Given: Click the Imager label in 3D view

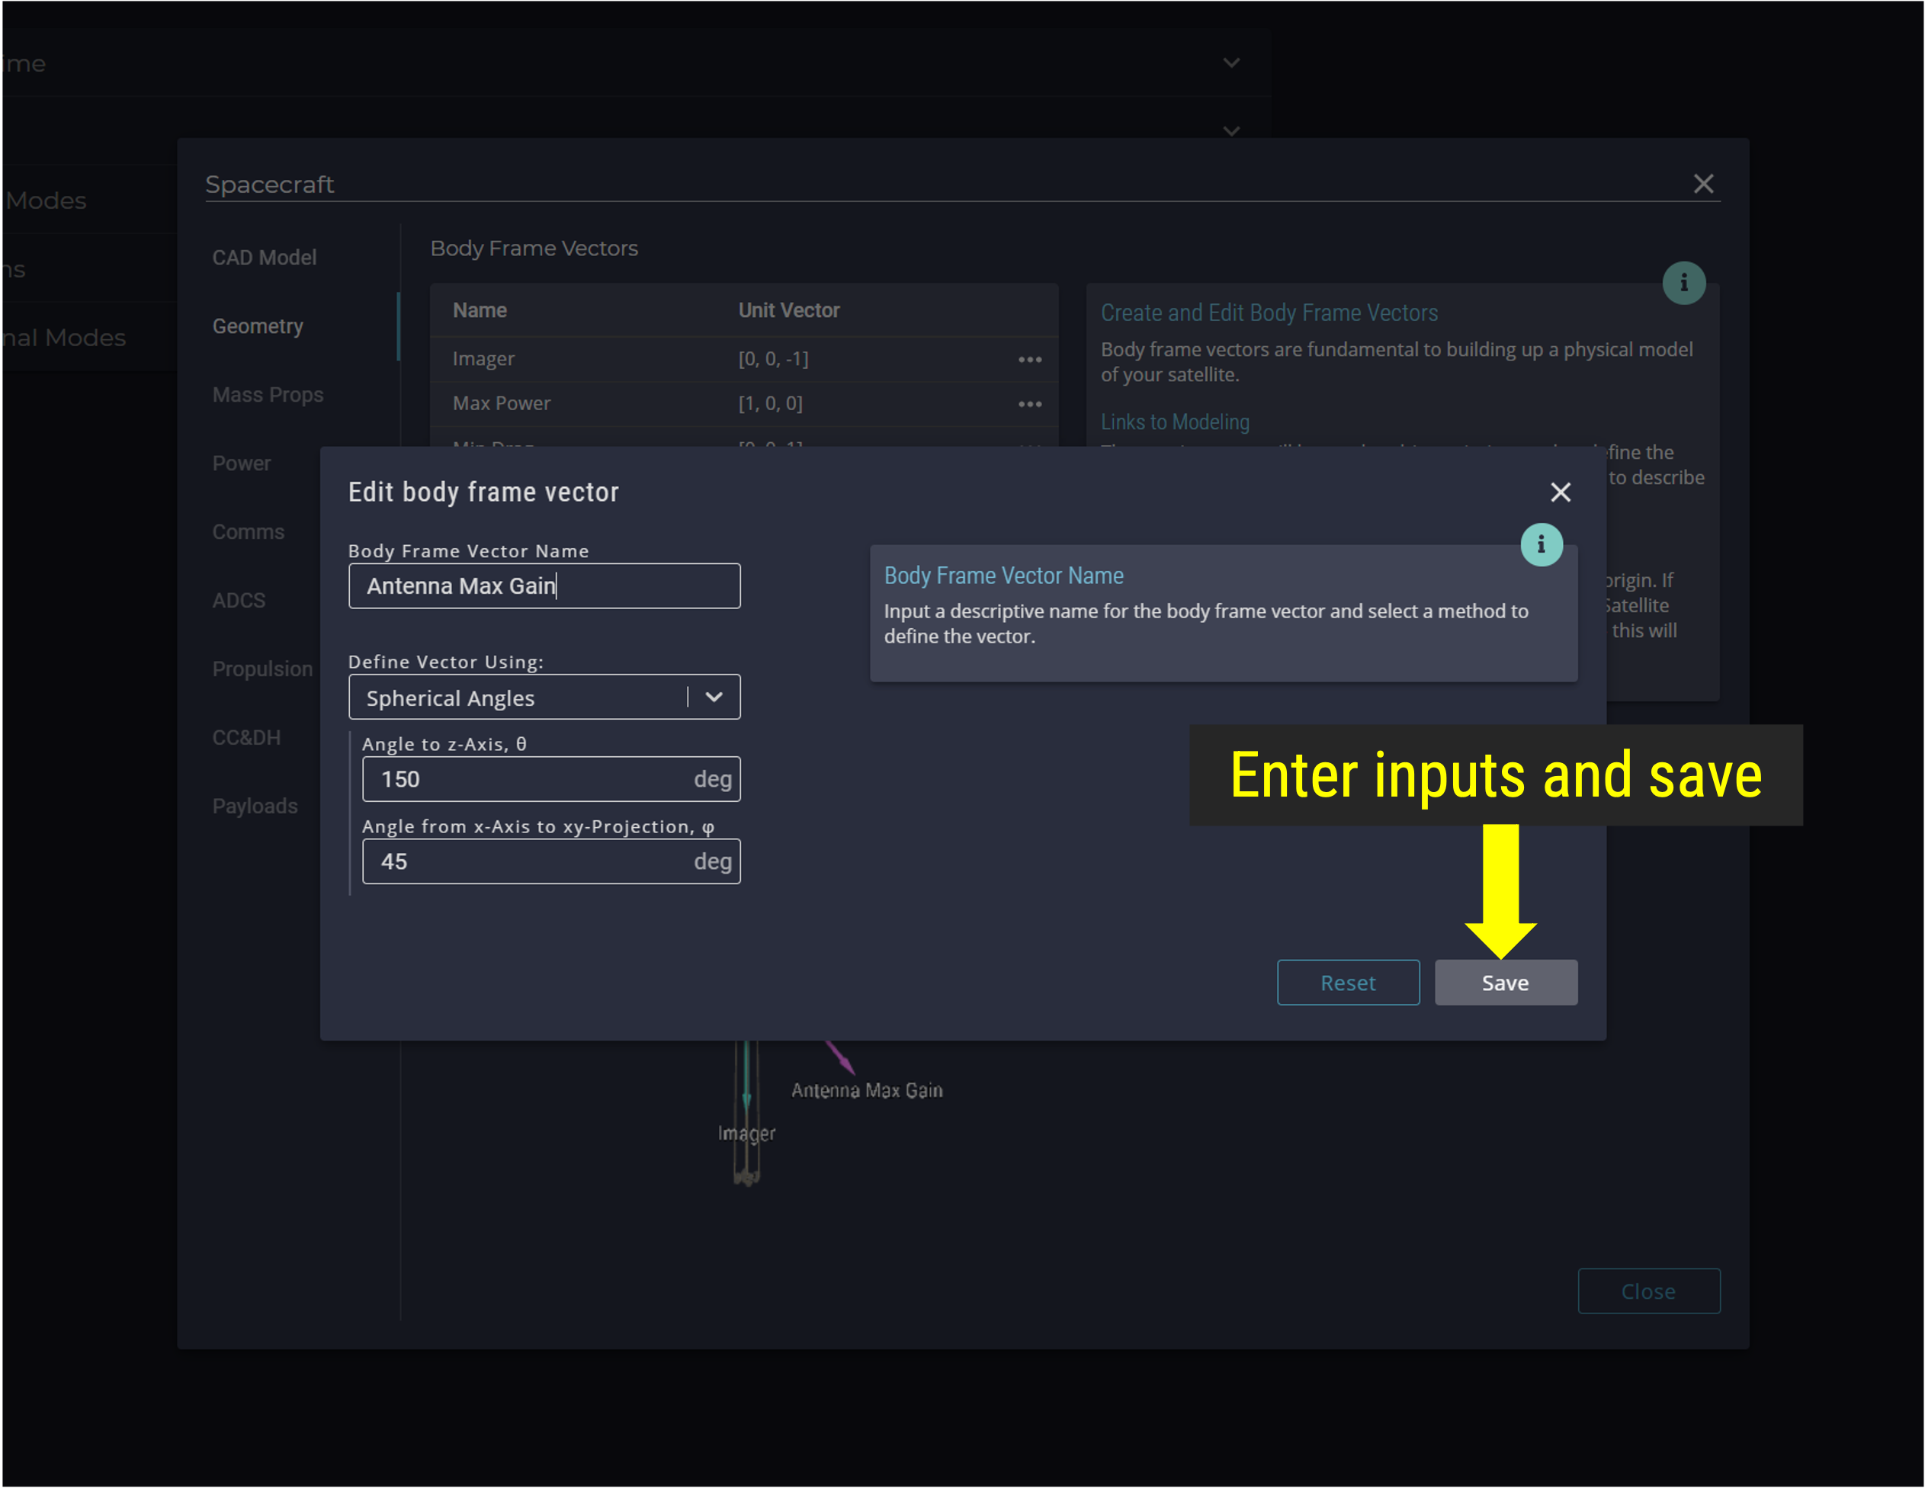Looking at the screenshot, I should [746, 1133].
